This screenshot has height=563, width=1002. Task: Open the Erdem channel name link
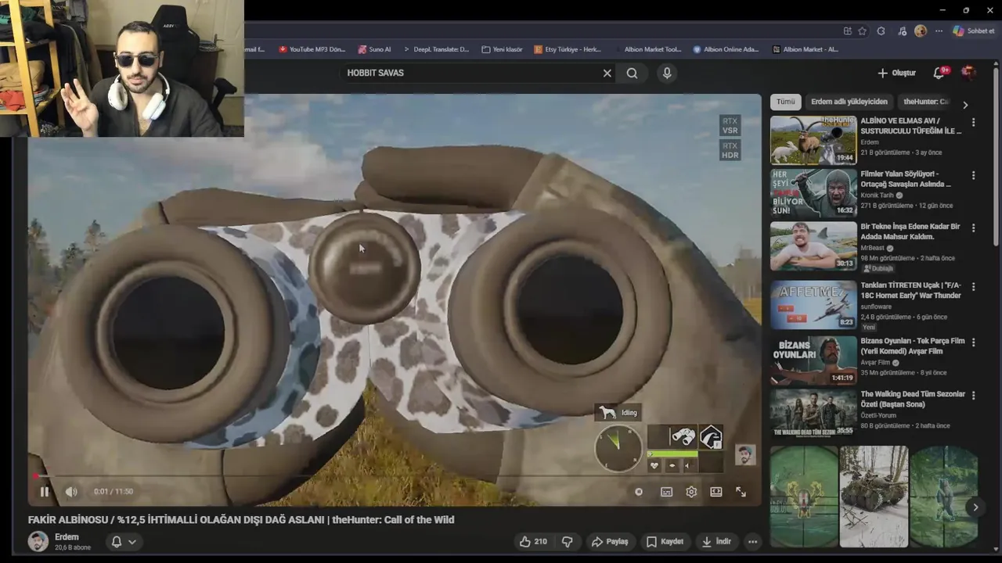point(67,537)
